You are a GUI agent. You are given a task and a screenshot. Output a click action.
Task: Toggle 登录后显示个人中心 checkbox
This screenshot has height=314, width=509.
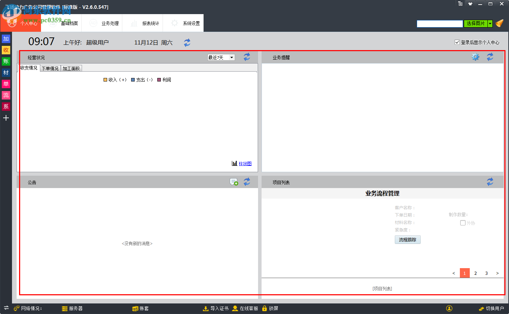[457, 42]
